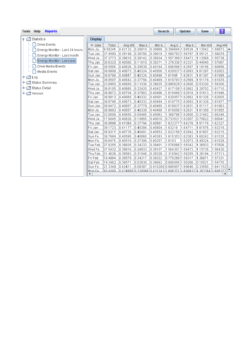This screenshot has width=252, height=345.
Task: Click the Energy Monitor Last 24 hours document icon
Action: tap(34, 50)
